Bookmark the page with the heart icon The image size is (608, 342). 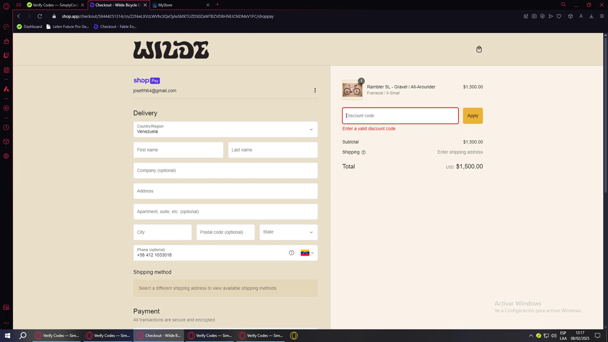(559, 16)
